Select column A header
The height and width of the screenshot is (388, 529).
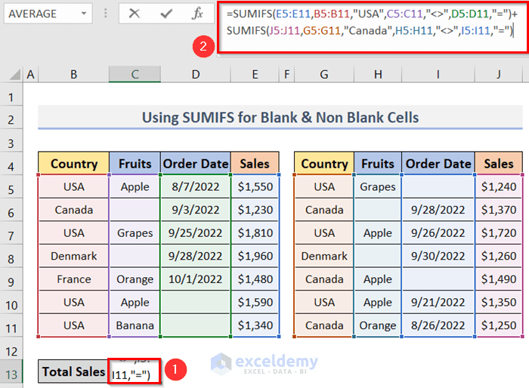pos(31,74)
